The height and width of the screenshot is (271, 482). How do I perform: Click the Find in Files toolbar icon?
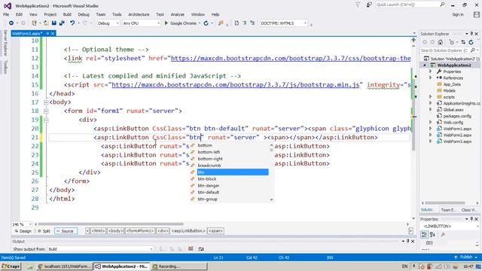(221, 23)
